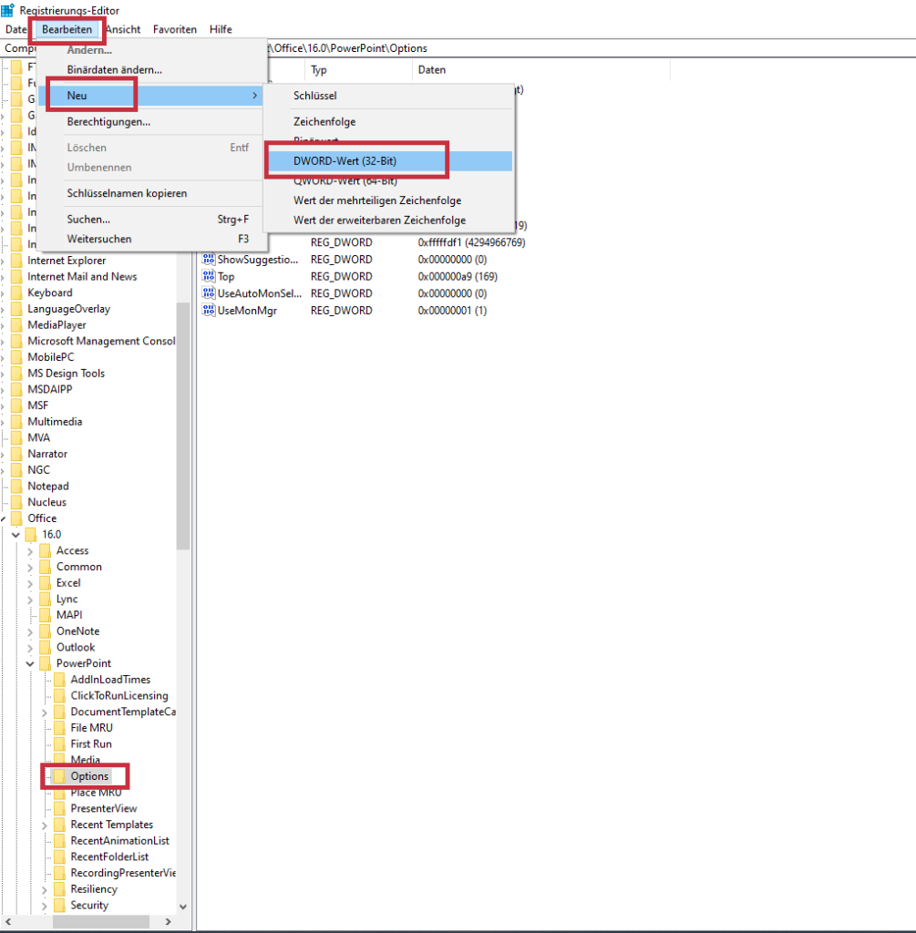Expand the DocumentTemplateCa node arrow

[45, 712]
